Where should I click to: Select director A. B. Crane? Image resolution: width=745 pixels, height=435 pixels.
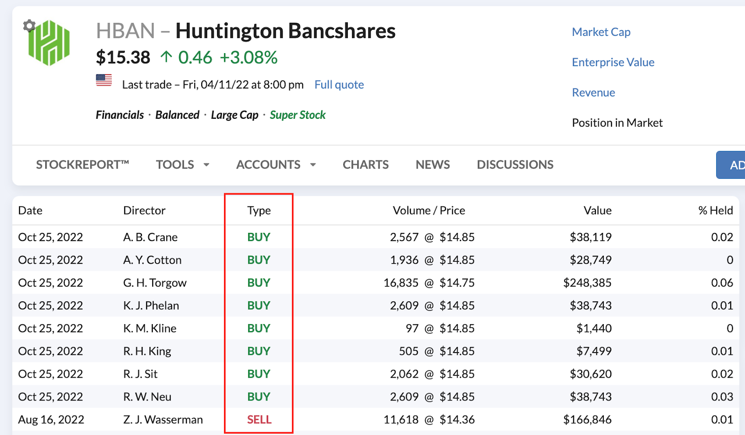tap(150, 238)
